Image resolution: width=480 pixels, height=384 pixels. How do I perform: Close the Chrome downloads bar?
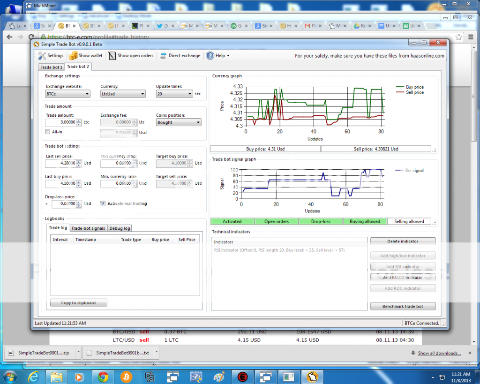[470, 353]
